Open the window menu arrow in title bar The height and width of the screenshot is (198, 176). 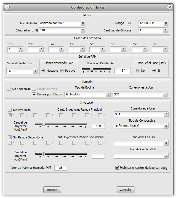[7, 7]
